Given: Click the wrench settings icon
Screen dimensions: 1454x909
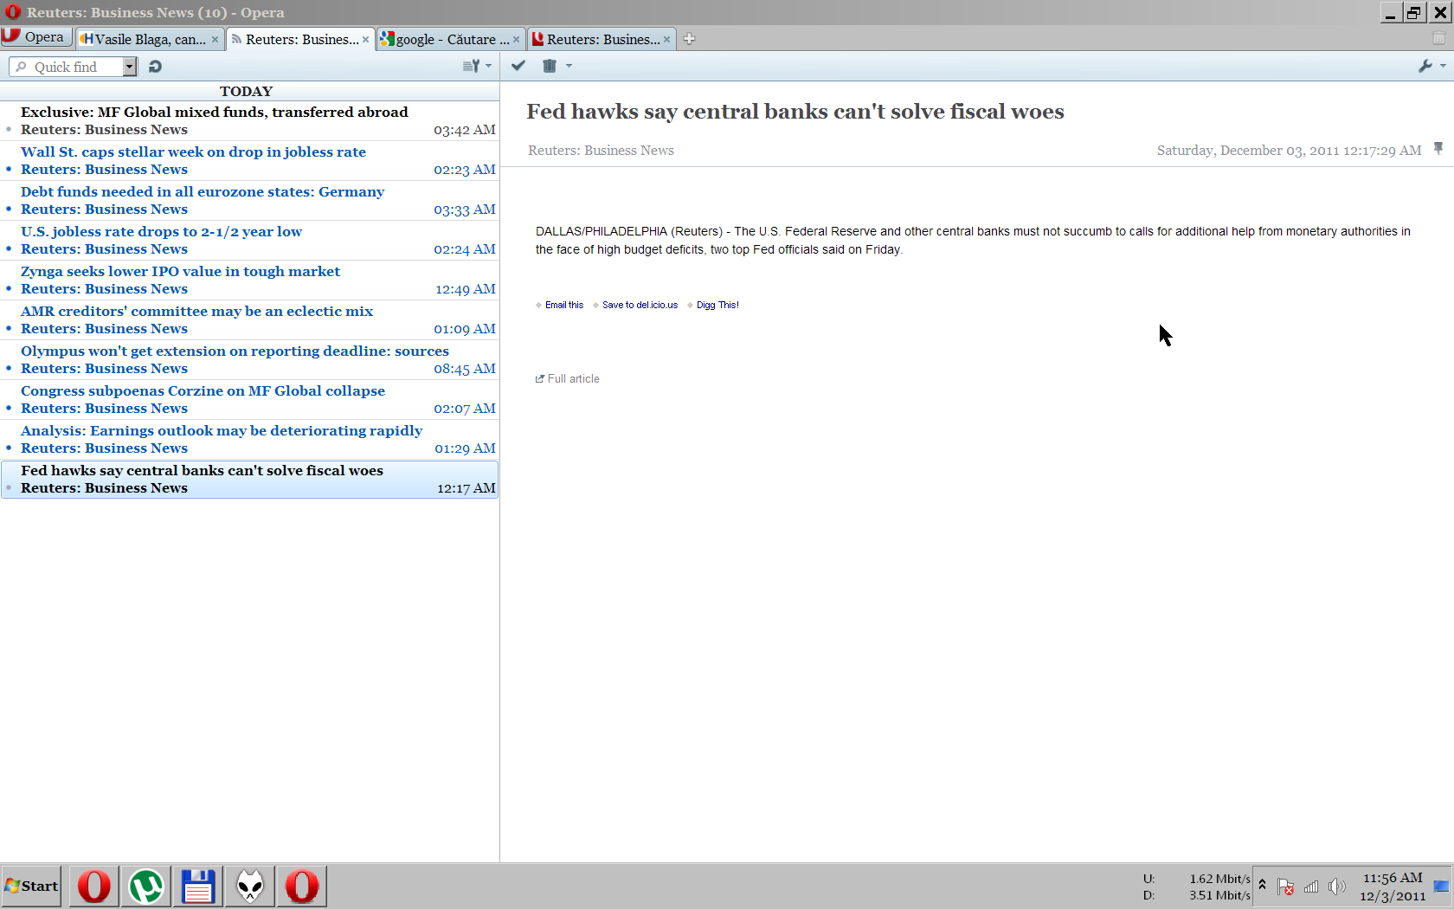Looking at the screenshot, I should point(1425,66).
